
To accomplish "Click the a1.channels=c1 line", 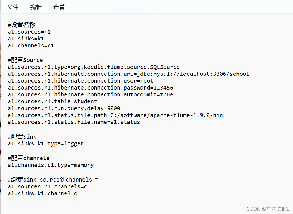I will pos(31,45).
